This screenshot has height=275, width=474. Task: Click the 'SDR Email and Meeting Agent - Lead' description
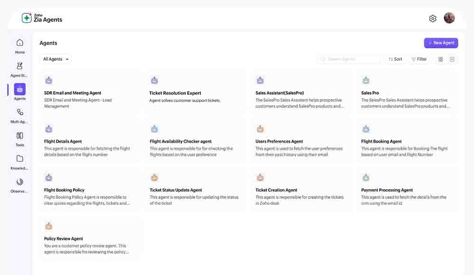pyautogui.click(x=78, y=103)
